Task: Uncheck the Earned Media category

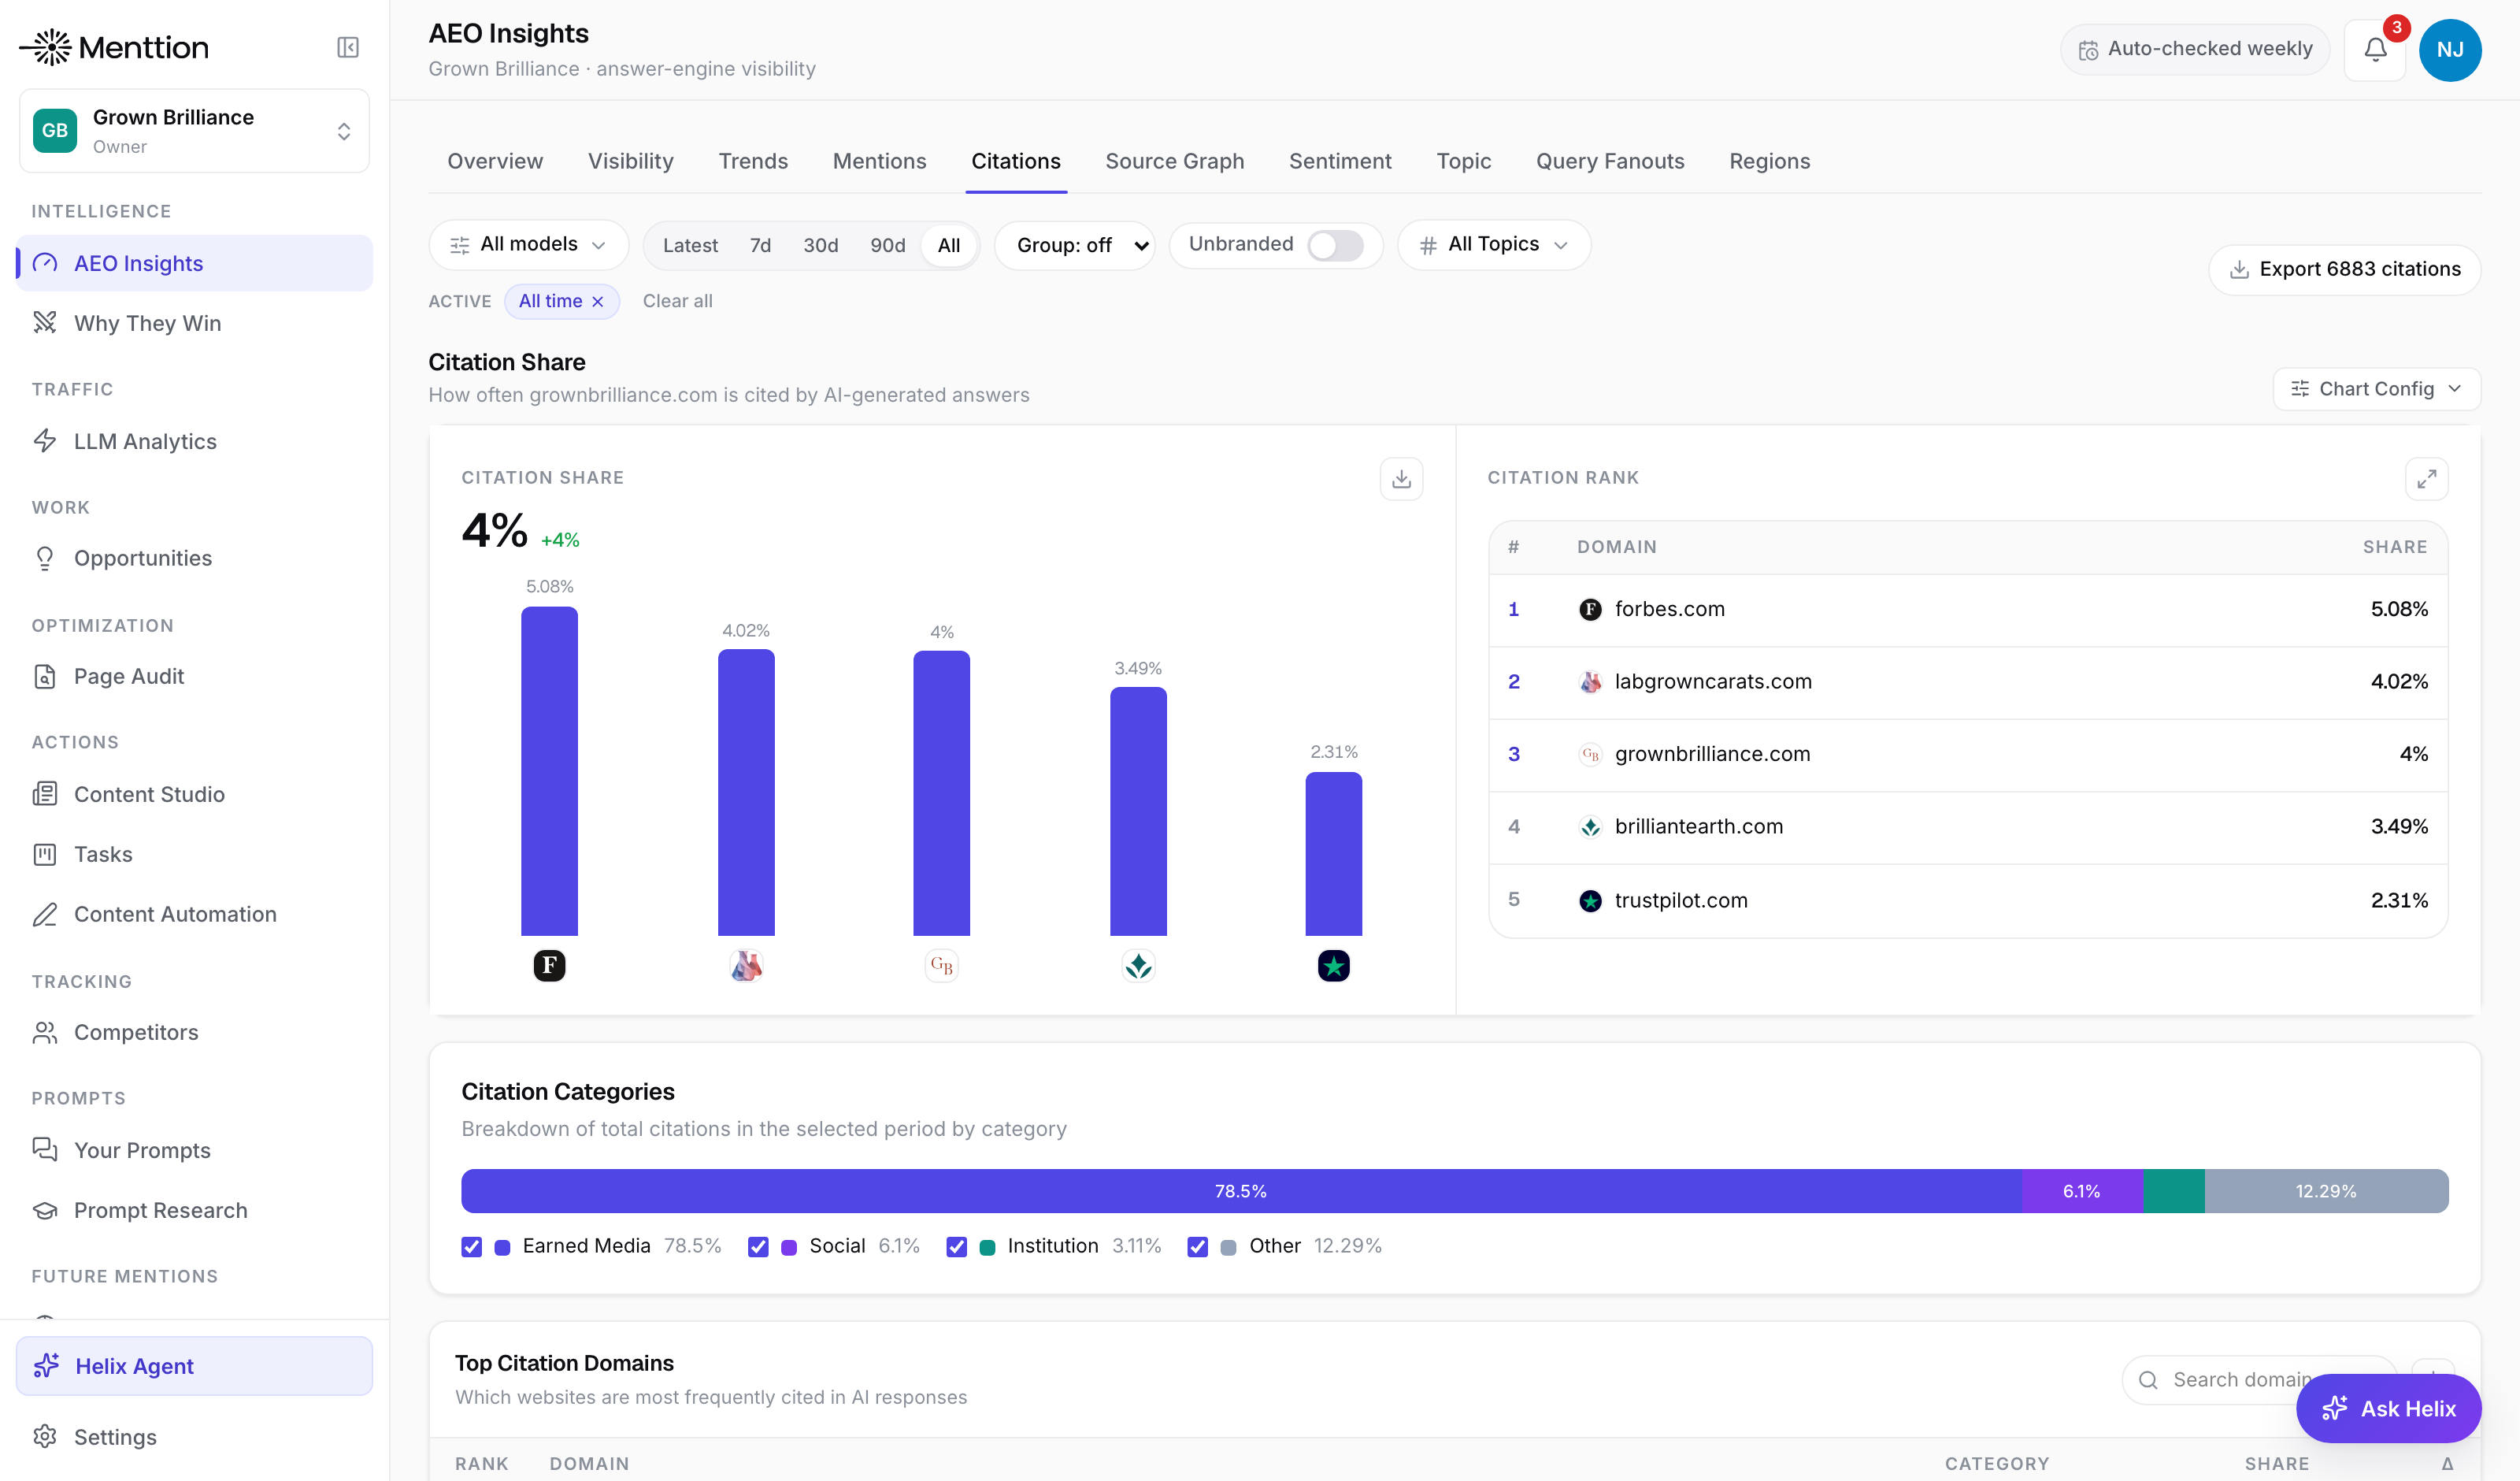Action: click(471, 1247)
